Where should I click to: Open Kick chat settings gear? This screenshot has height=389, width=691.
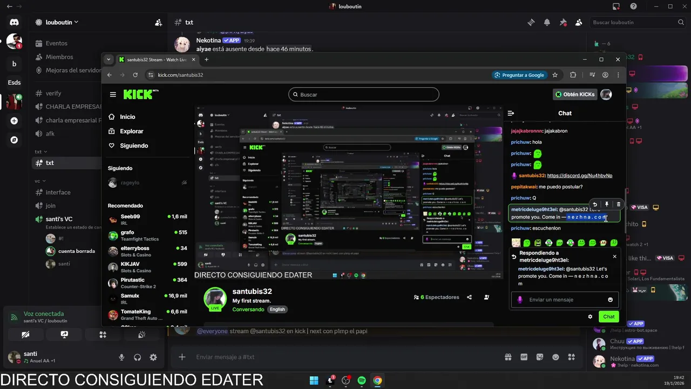590,317
